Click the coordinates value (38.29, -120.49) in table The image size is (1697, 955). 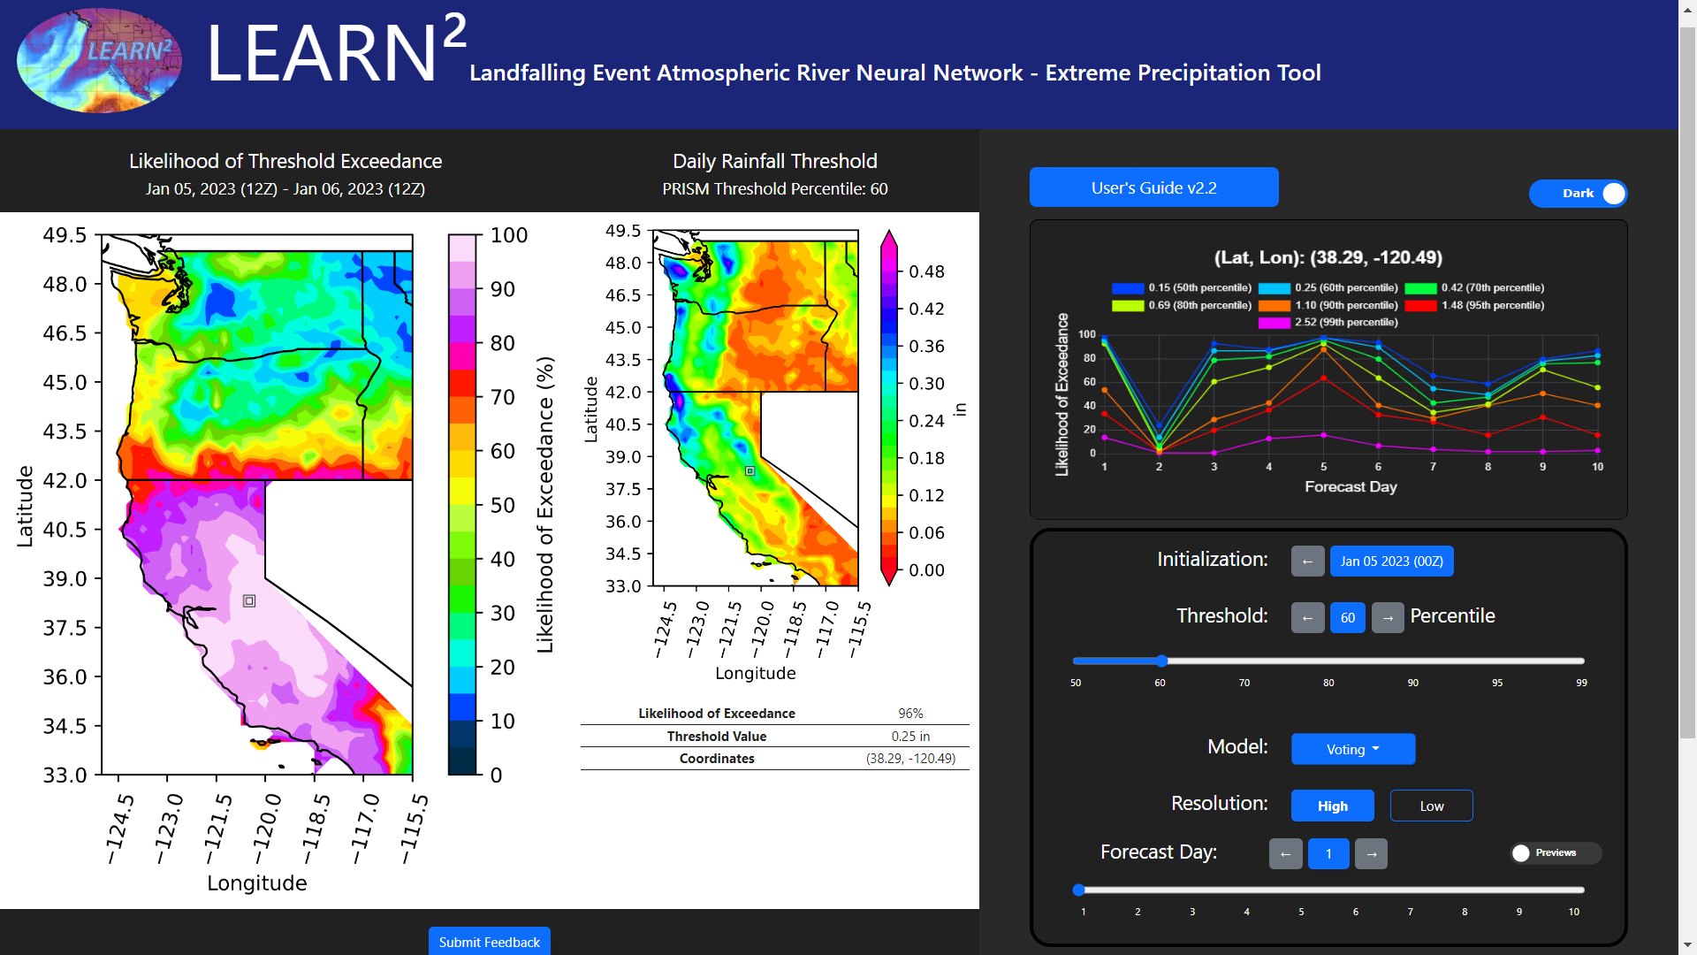pyautogui.click(x=910, y=759)
